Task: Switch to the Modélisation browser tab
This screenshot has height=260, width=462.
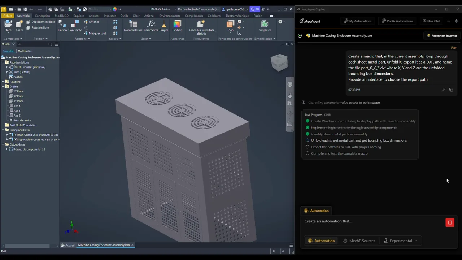Action: pyautogui.click(x=25, y=51)
